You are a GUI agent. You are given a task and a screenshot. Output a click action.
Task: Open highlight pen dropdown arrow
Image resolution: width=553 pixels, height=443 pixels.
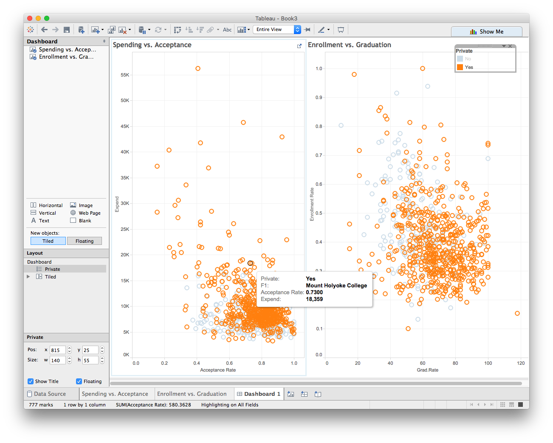[328, 30]
